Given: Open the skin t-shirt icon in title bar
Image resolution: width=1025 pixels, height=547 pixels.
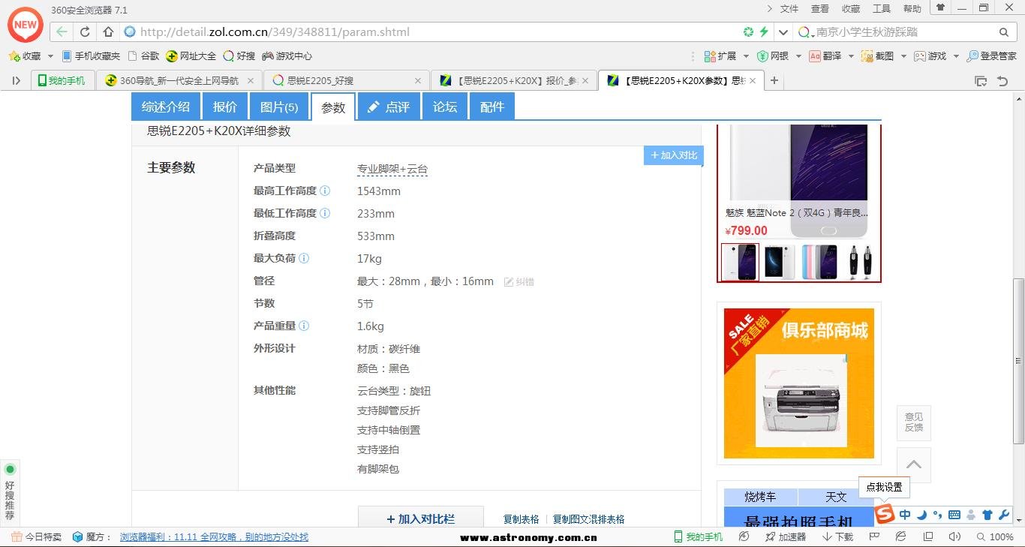Looking at the screenshot, I should [x=940, y=8].
